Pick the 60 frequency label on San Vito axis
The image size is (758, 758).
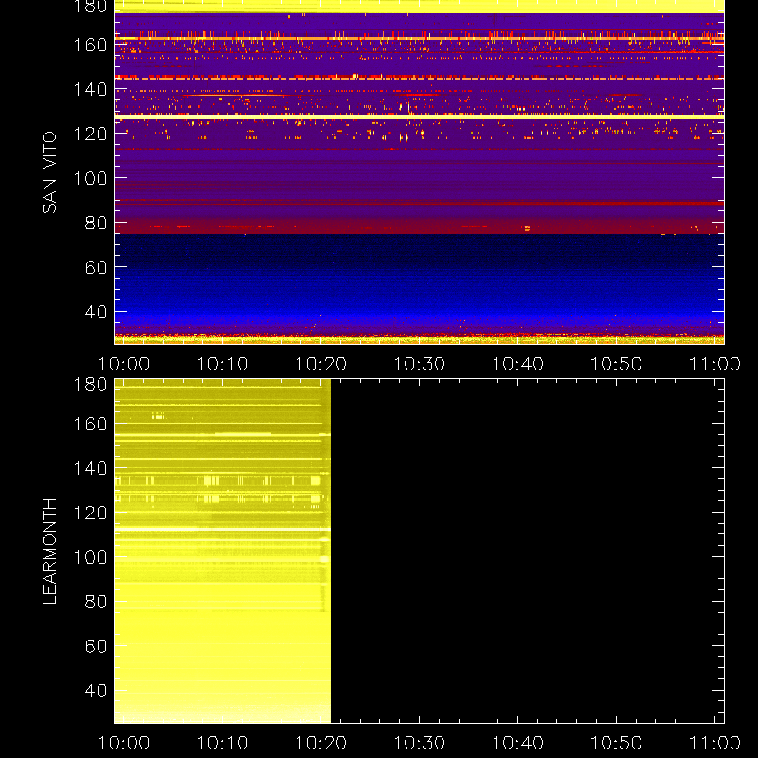(97, 267)
